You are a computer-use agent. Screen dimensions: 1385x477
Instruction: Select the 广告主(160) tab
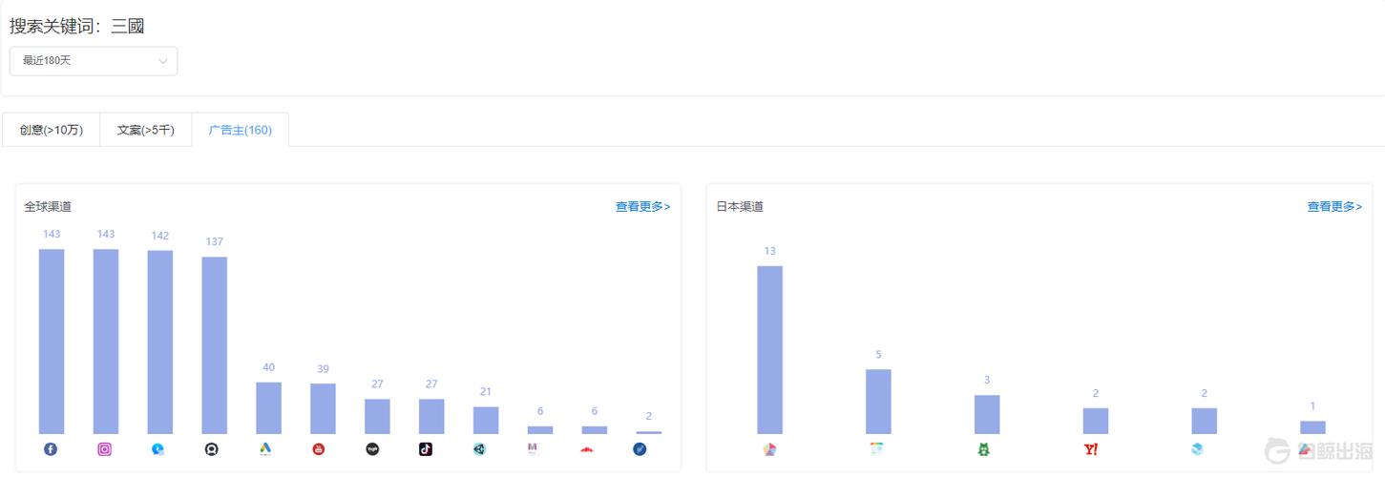point(241,130)
